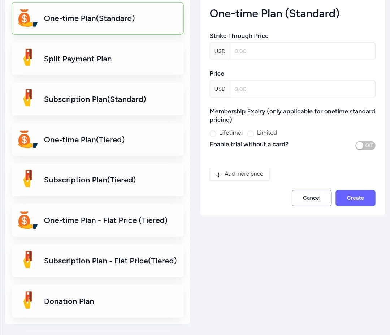Click the card icon for Subscription Flat Price plan
390x335 pixels.
coord(27,259)
